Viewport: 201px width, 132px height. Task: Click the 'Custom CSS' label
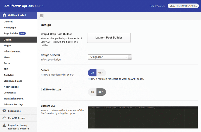click(48, 106)
